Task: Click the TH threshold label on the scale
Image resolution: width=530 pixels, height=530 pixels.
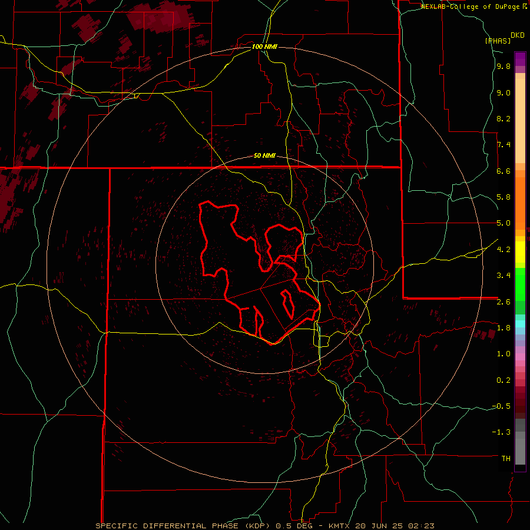Action: tap(506, 458)
